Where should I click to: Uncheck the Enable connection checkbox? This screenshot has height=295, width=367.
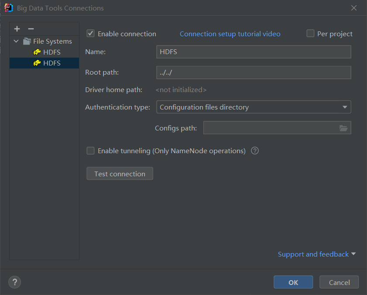click(x=91, y=34)
